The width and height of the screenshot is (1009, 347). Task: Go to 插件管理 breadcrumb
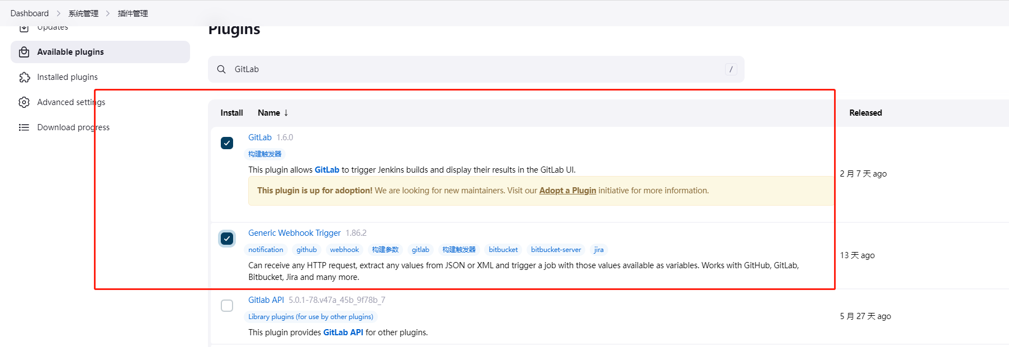133,13
